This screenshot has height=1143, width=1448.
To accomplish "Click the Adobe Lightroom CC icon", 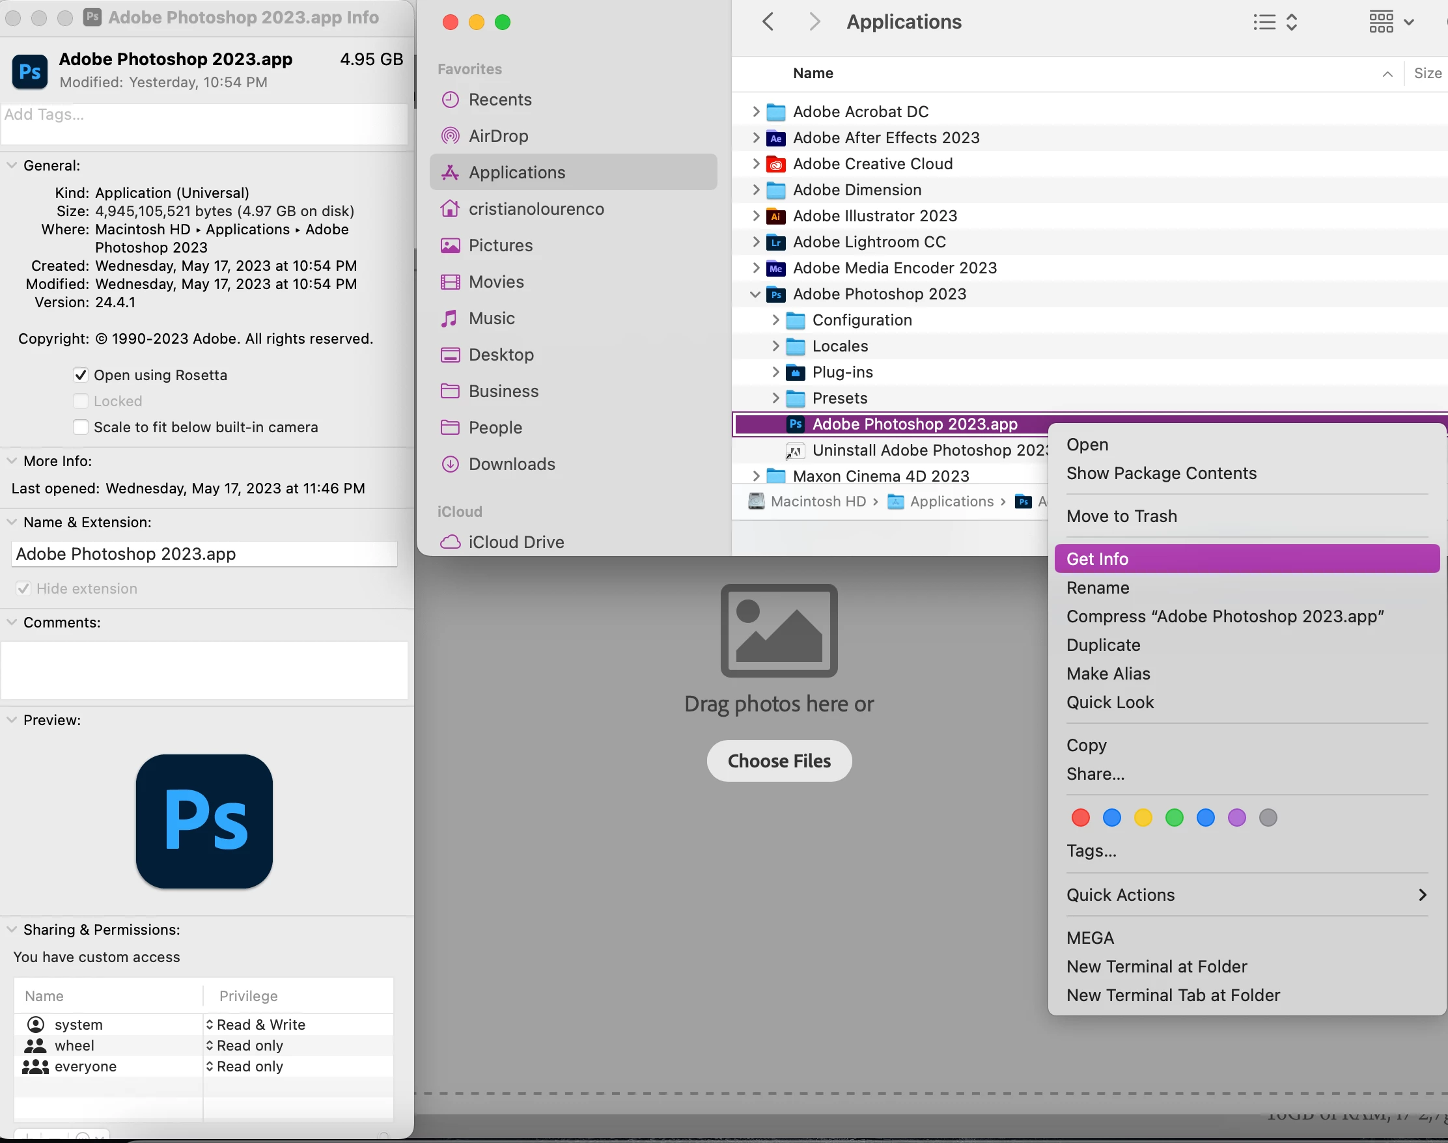I will pyautogui.click(x=775, y=242).
